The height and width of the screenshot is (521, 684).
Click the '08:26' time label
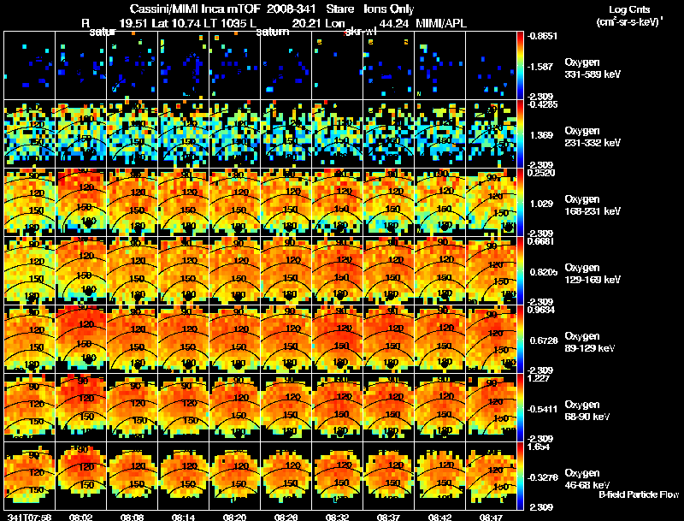[x=286, y=518]
